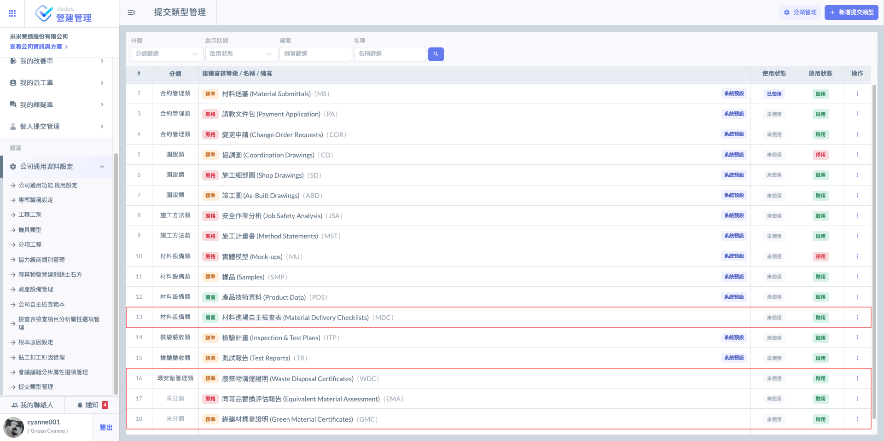Click the Jobdone 營建管理 logo
The image size is (884, 441).
click(64, 14)
